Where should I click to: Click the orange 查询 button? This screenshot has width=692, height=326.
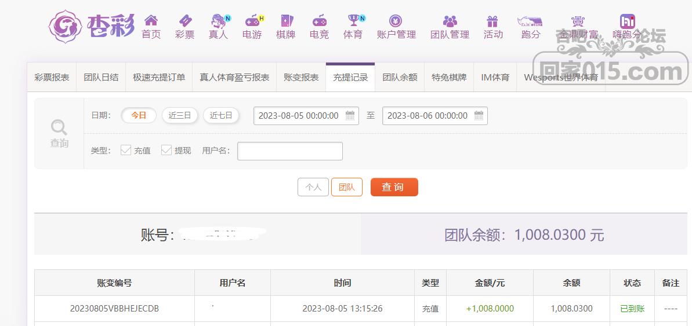click(x=394, y=187)
